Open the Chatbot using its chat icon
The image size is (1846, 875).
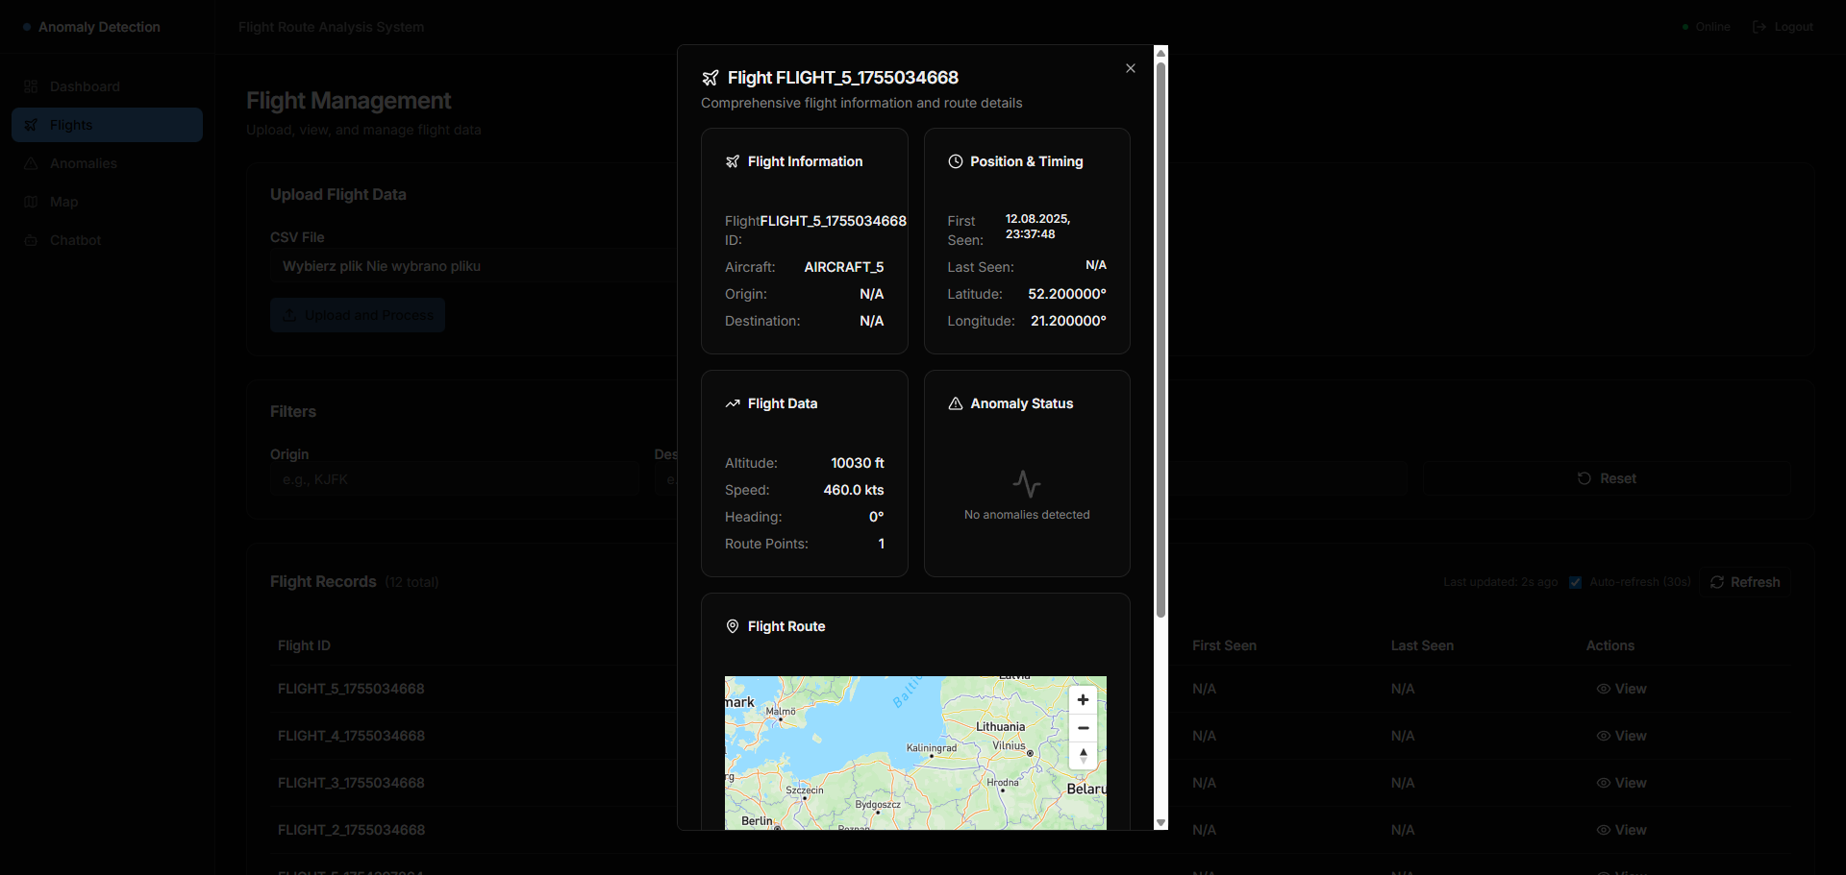coord(30,240)
